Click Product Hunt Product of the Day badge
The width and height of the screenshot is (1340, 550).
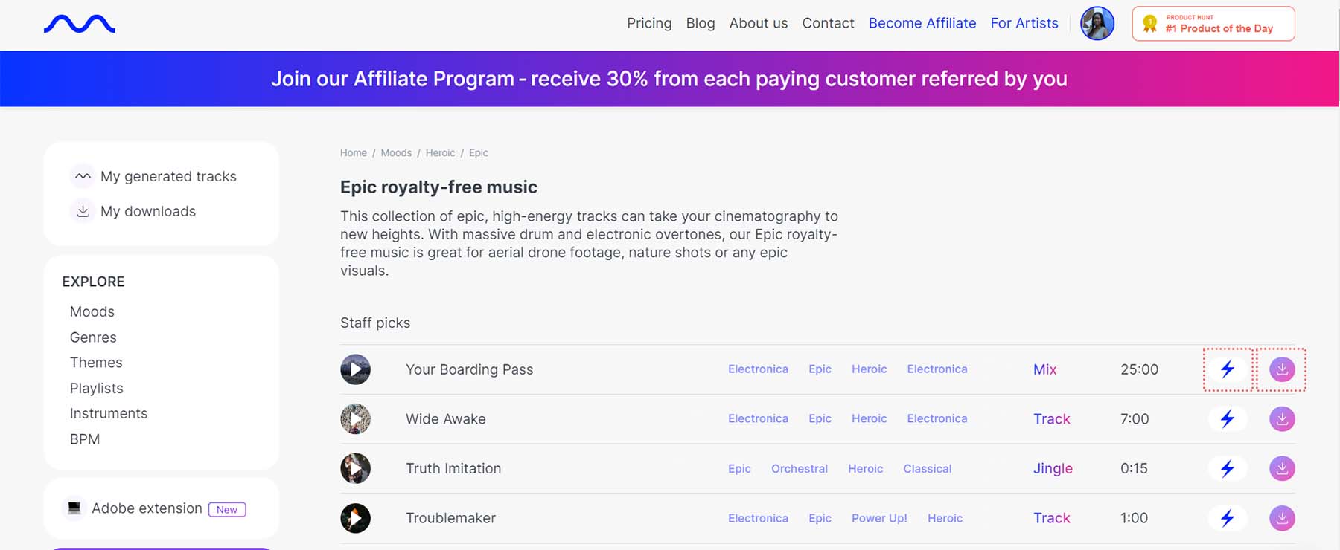tap(1213, 24)
